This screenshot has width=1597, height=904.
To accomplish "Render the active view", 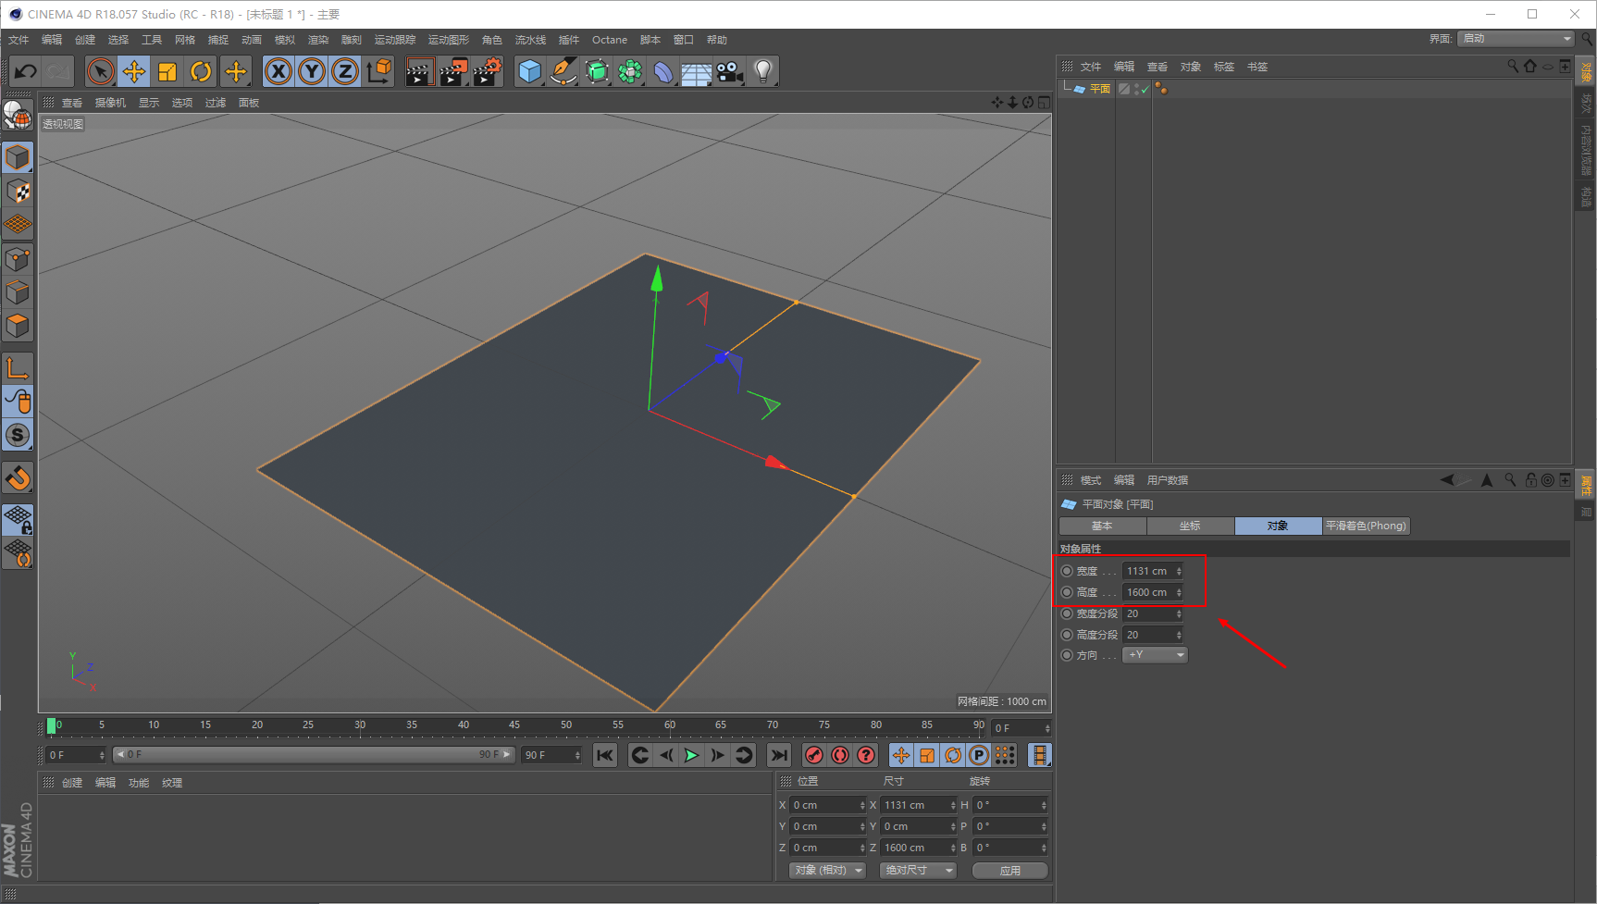I will (x=420, y=71).
